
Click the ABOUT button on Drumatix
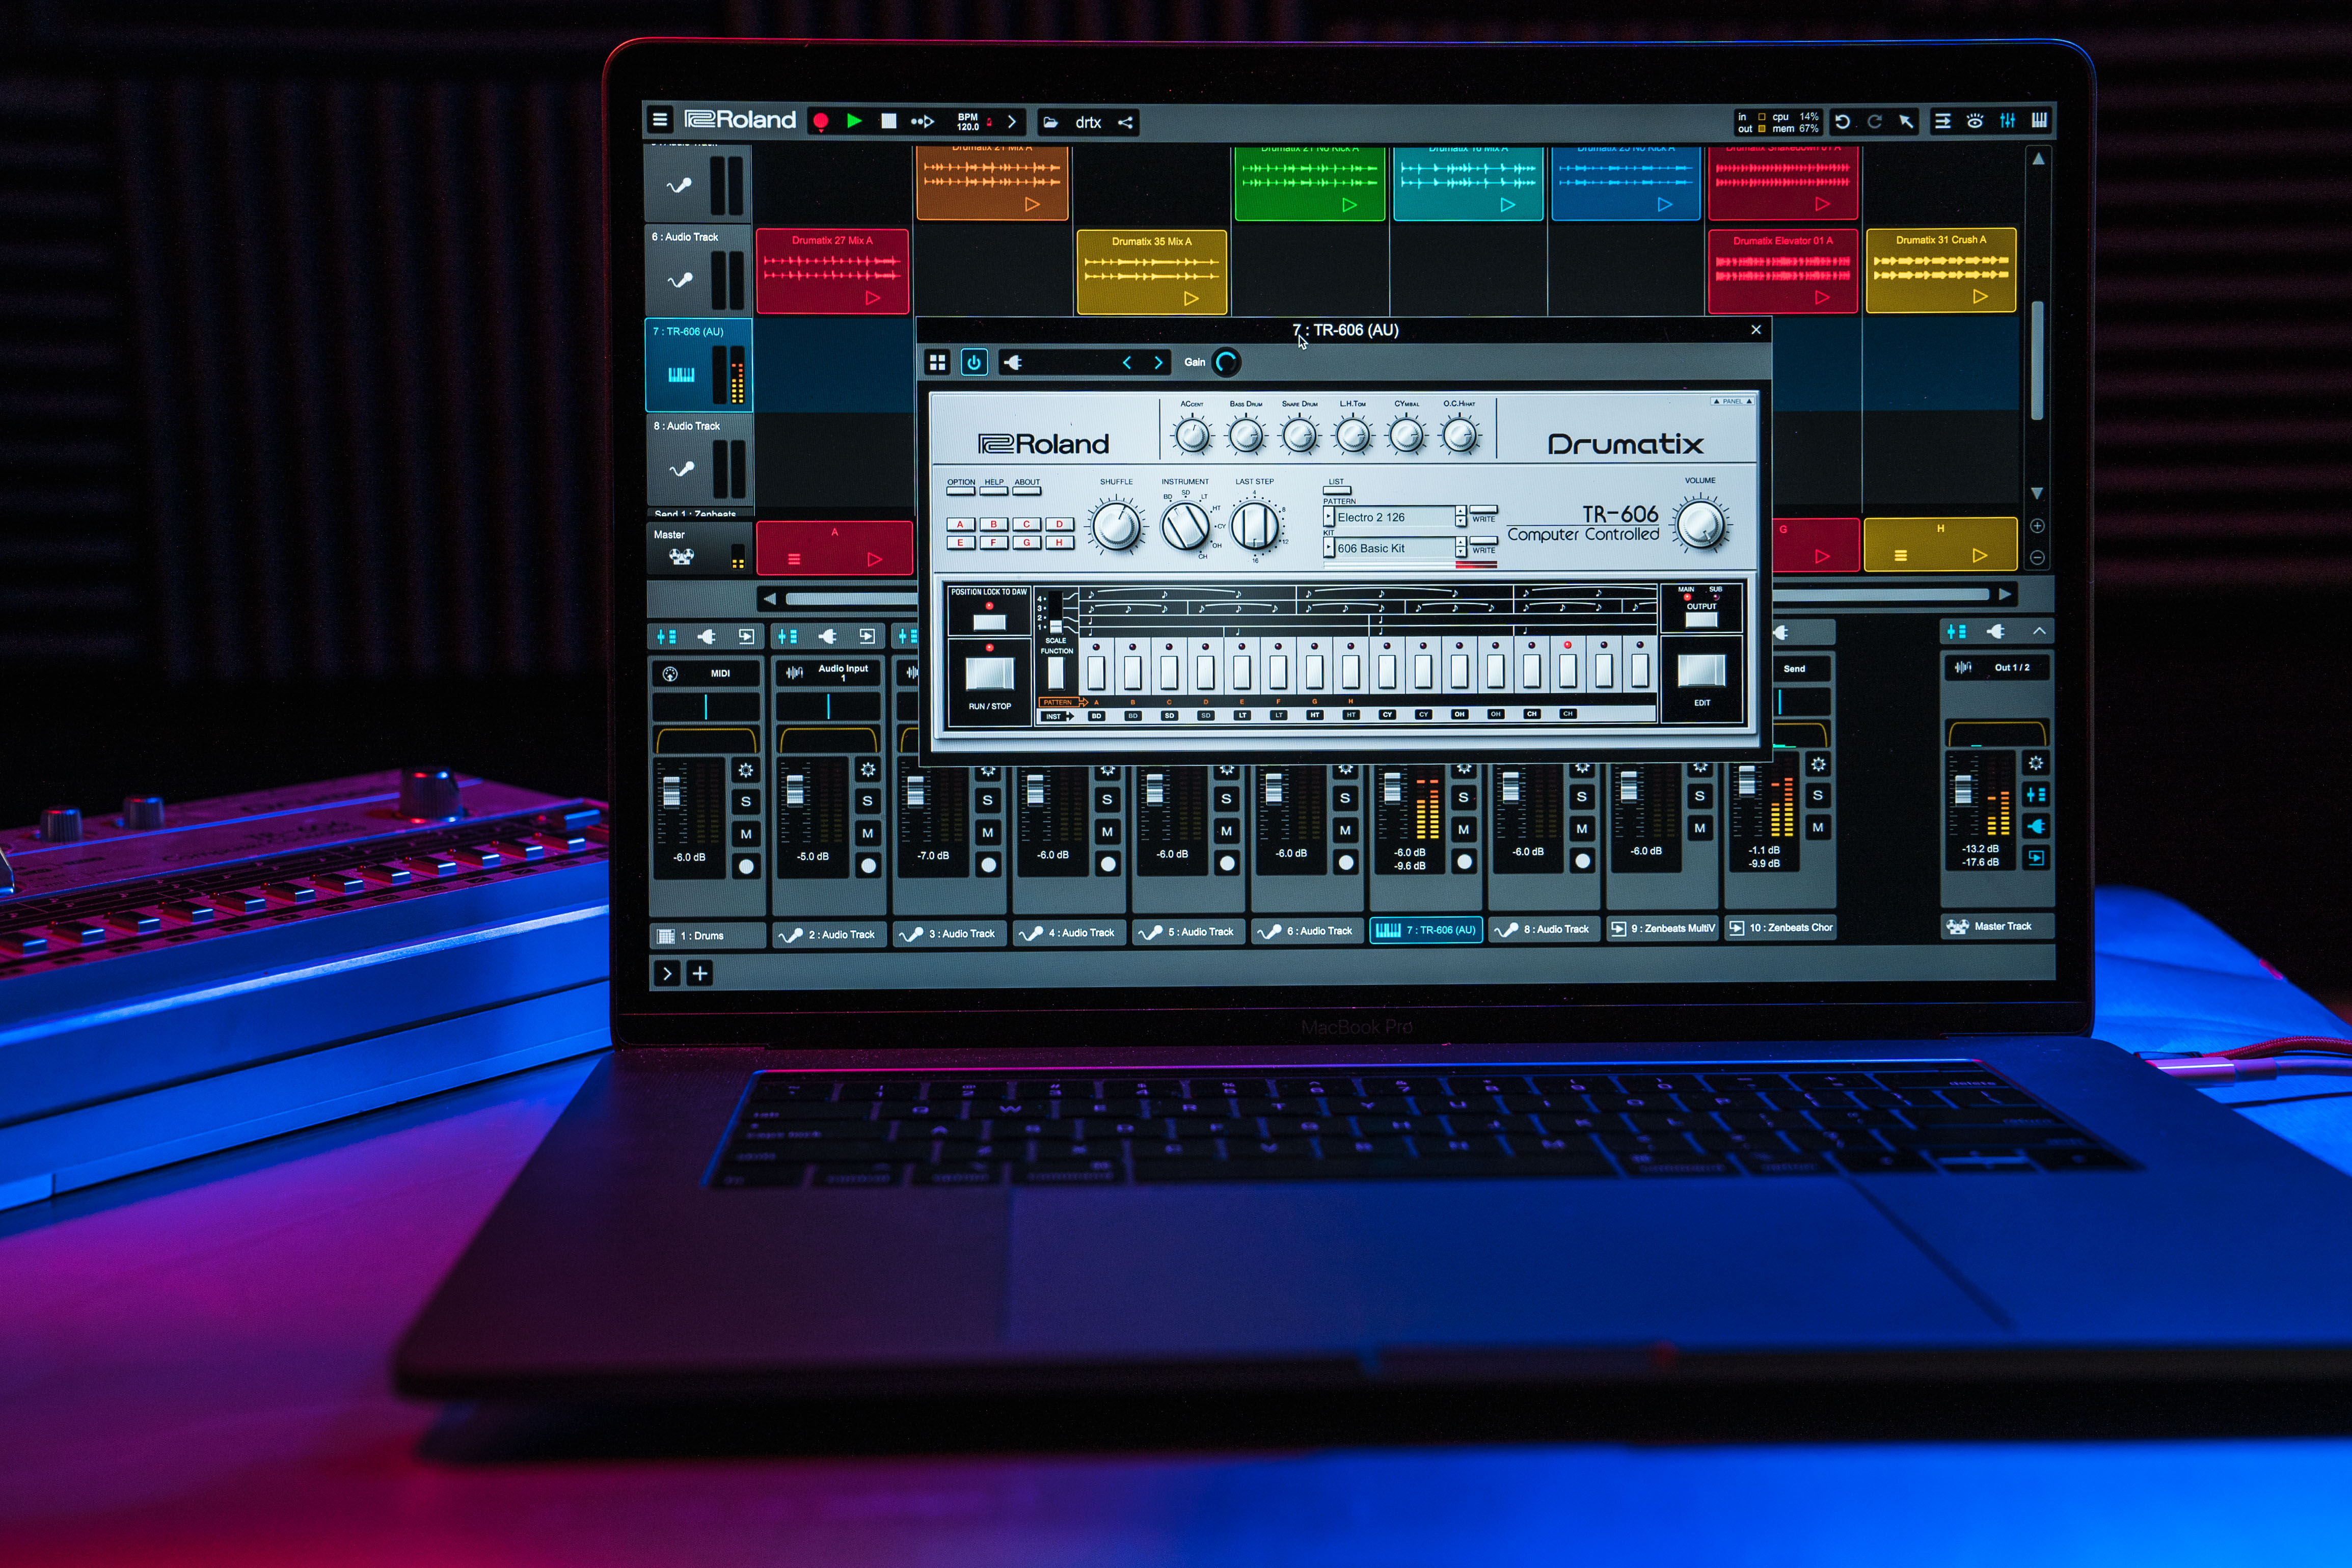coord(1027,490)
